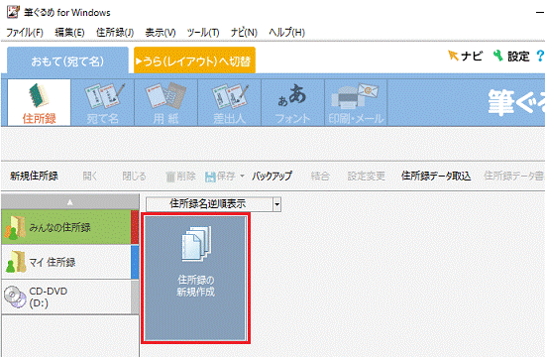Open the ファイル(F) menu
The width and height of the screenshot is (545, 357).
click(x=25, y=33)
